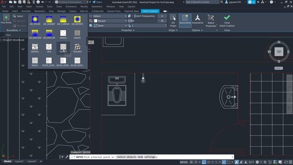Pick the GR_INVHEM gradient swatch
The height and width of the screenshot is (165, 293).
coord(35,34)
